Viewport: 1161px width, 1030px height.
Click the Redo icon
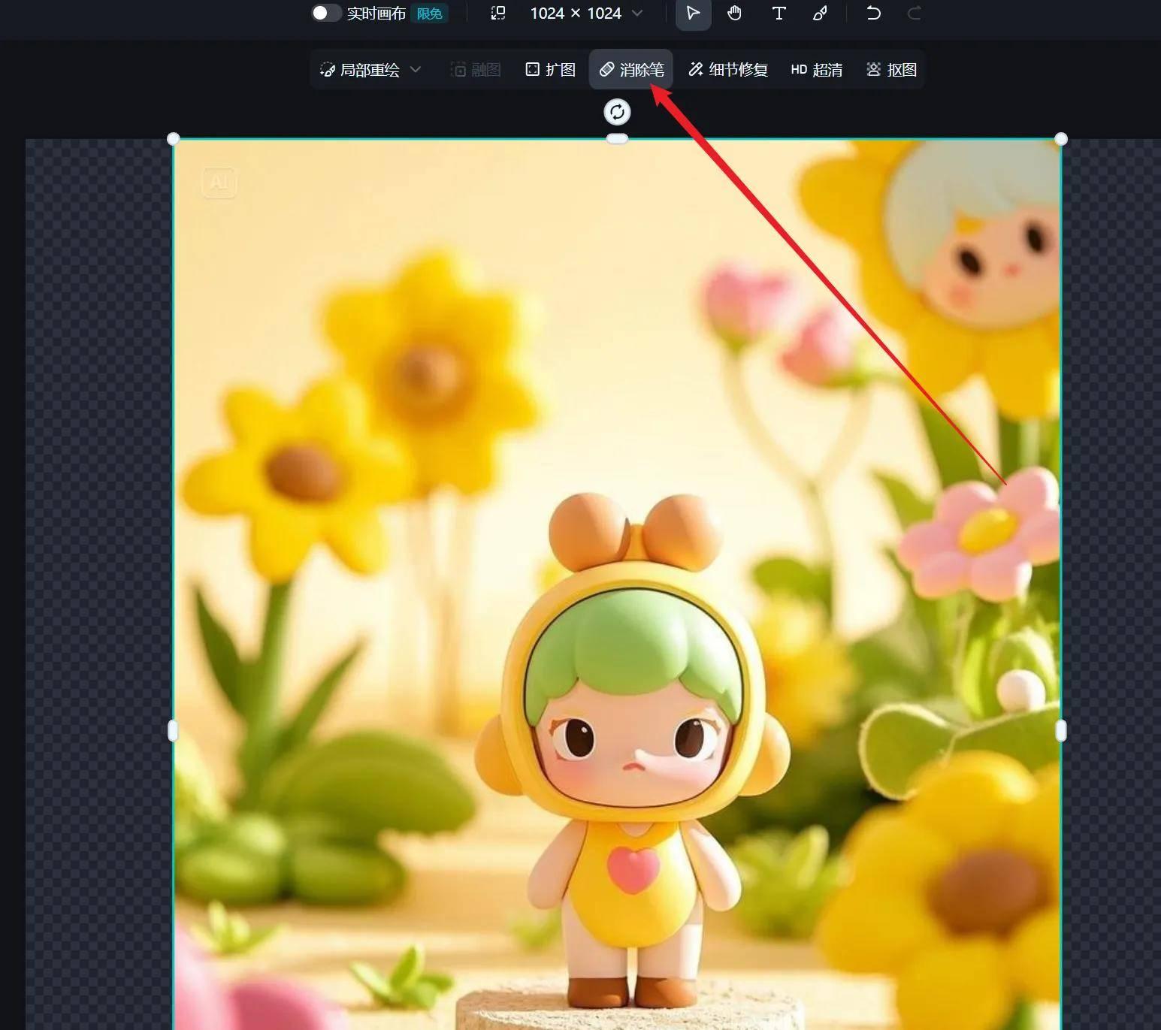(915, 13)
